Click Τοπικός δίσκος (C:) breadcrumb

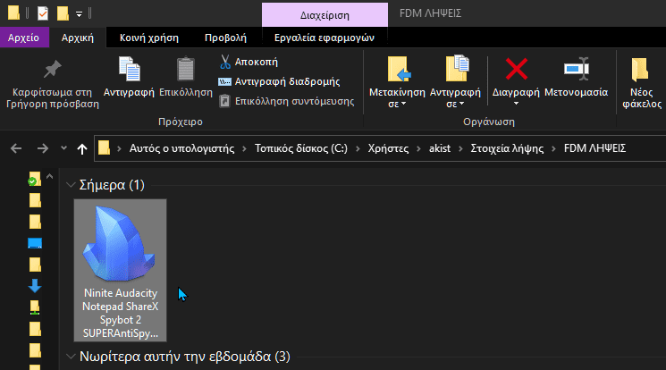click(301, 148)
